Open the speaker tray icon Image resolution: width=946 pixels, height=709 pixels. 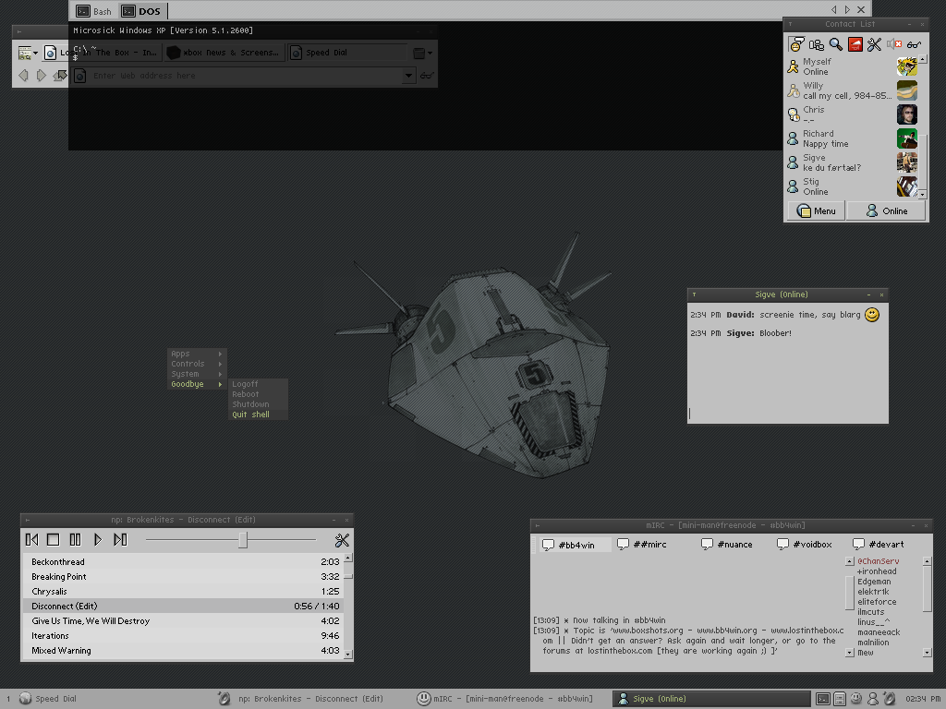point(890,699)
